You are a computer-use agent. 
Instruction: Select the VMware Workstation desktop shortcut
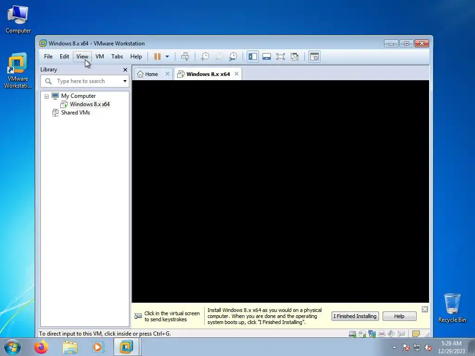coord(18,71)
